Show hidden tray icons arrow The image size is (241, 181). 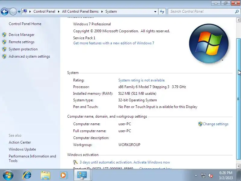tap(196, 175)
